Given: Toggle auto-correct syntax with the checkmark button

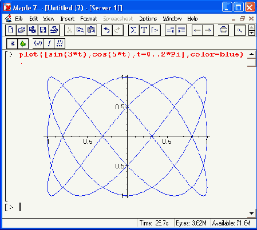Looking at the screenshot, I should [x=38, y=44].
